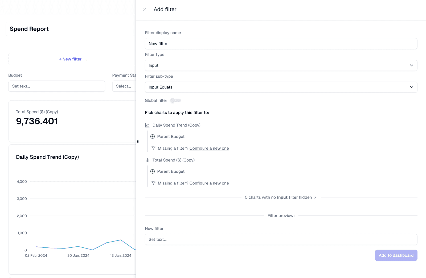
Task: Click the New filter button on the dashboard
Action: pos(70,59)
